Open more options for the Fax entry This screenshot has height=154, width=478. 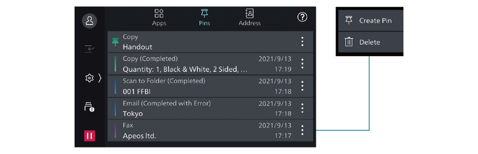click(x=302, y=130)
